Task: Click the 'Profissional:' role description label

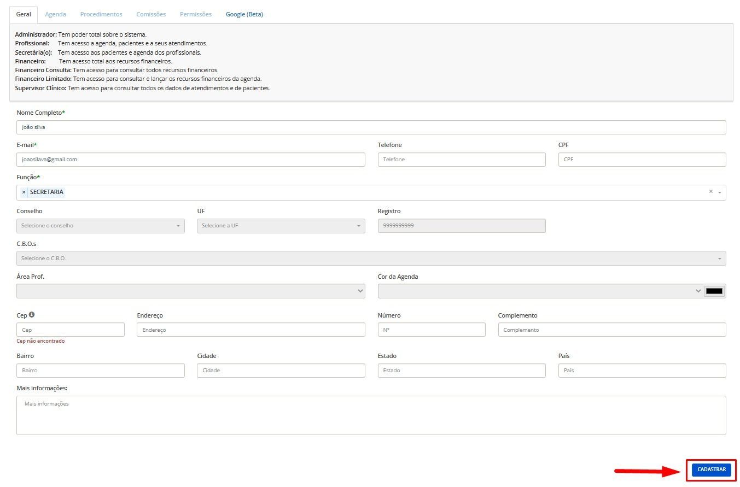Action: click(32, 43)
